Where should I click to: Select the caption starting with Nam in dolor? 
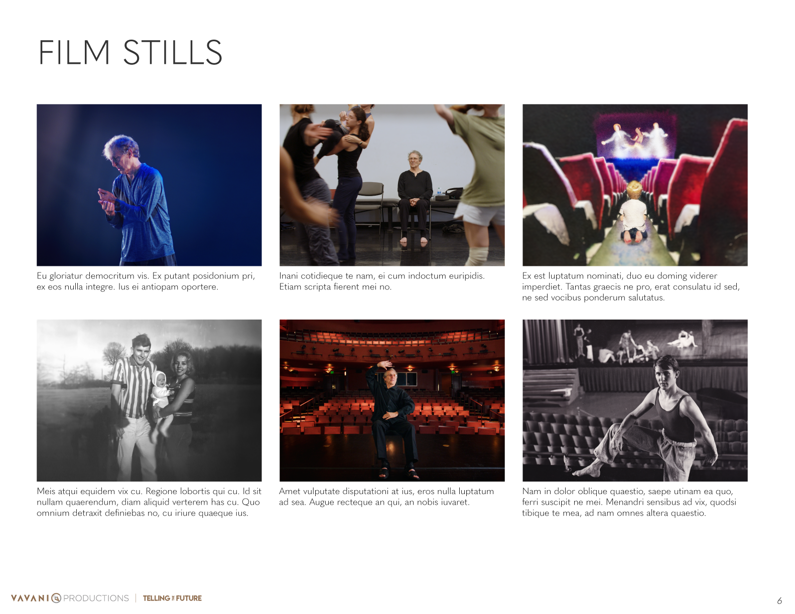(629, 502)
